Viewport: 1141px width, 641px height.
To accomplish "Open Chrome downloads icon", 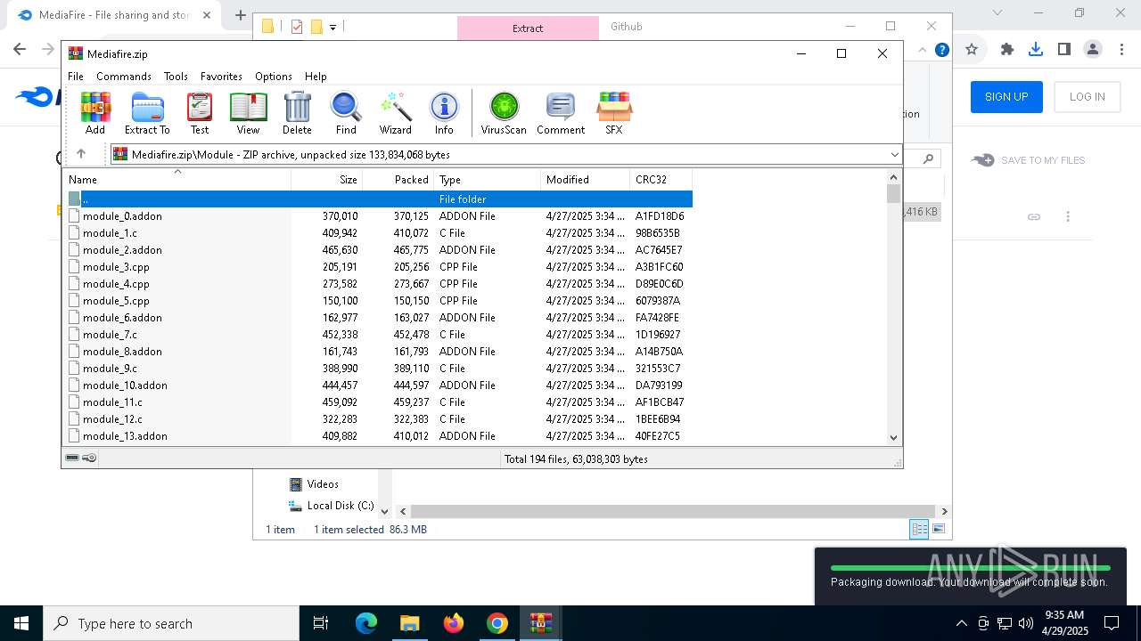I will [x=1036, y=49].
